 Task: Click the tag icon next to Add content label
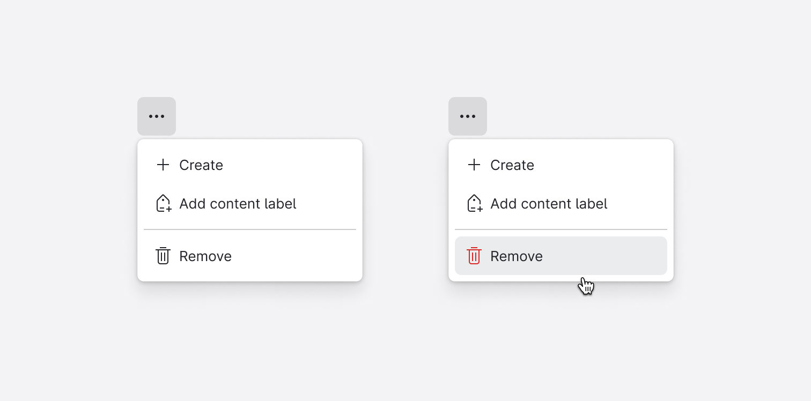point(163,204)
